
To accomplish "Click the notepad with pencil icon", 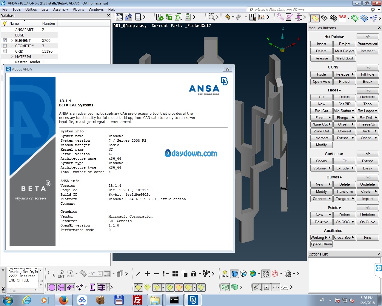I will tap(289, 17).
